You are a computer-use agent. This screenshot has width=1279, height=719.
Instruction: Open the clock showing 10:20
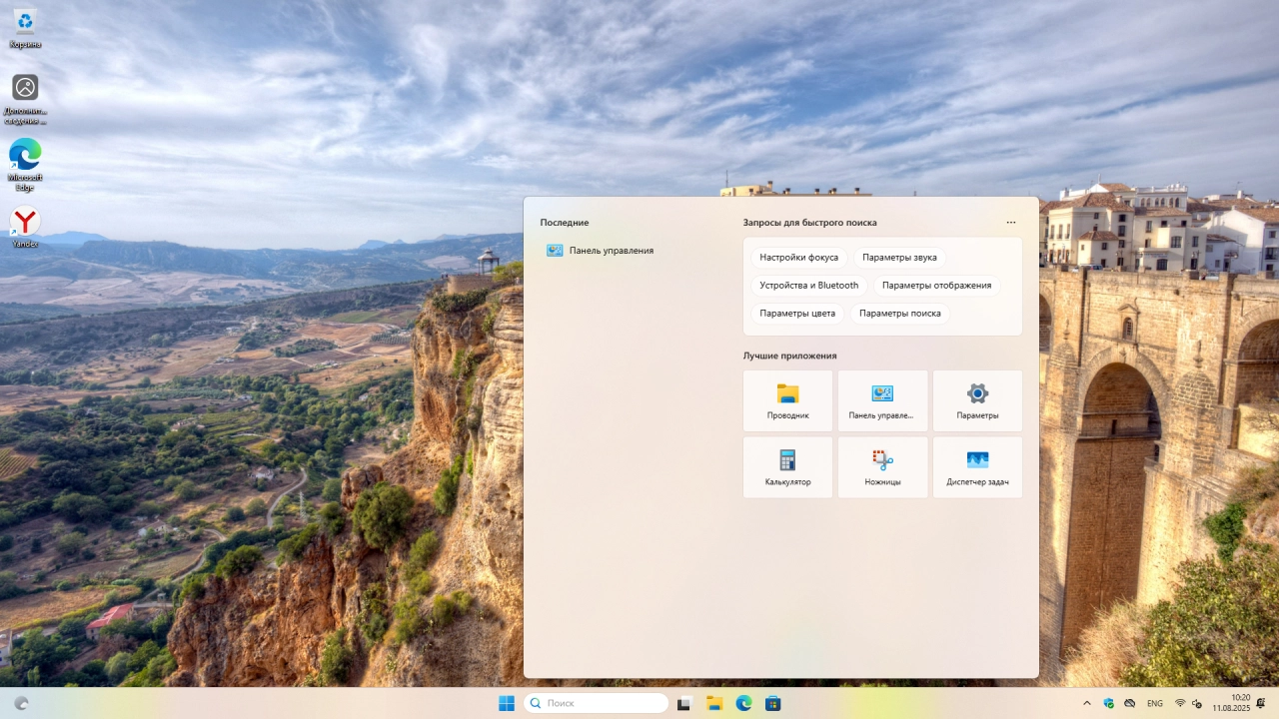click(1232, 703)
